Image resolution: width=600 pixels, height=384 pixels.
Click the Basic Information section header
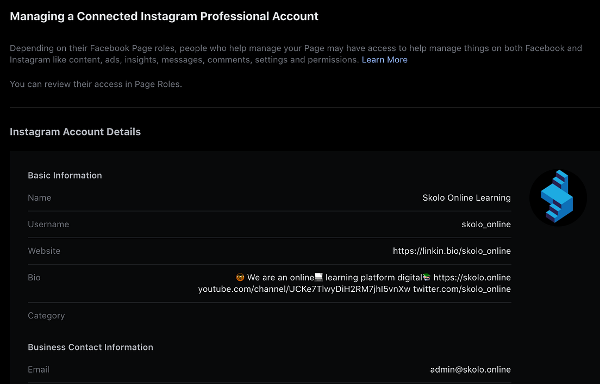(65, 175)
